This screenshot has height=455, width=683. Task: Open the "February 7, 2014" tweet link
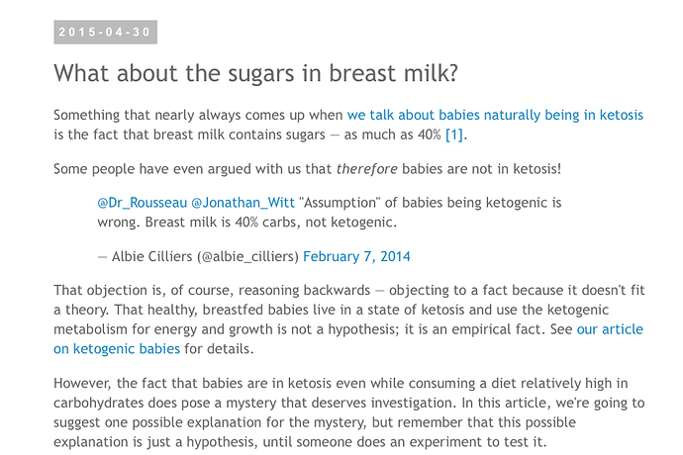point(356,256)
